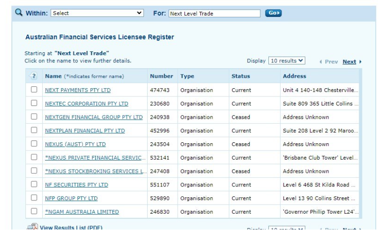387x231 pixels.
Task: Click the Prev arrow icon at top
Action: pyautogui.click(x=321, y=62)
